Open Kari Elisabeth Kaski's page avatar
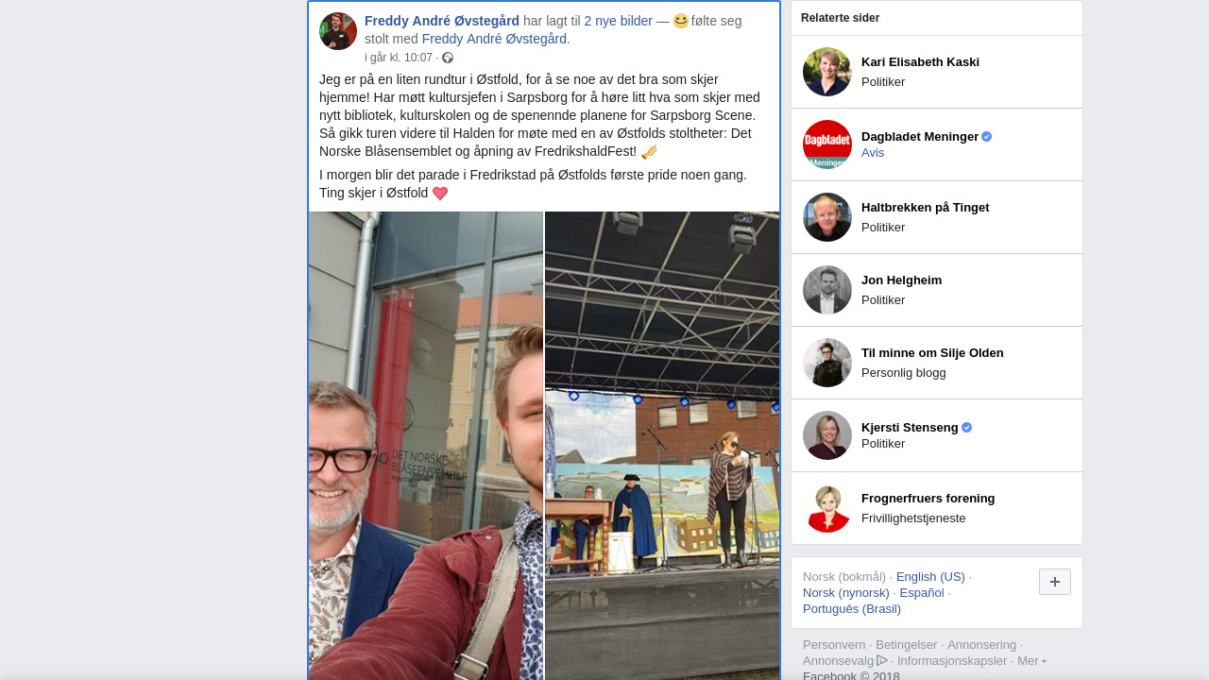 point(827,72)
